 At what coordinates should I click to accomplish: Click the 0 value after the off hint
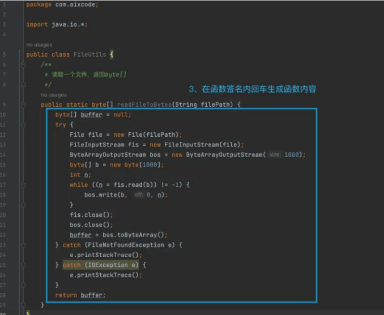[x=148, y=195]
